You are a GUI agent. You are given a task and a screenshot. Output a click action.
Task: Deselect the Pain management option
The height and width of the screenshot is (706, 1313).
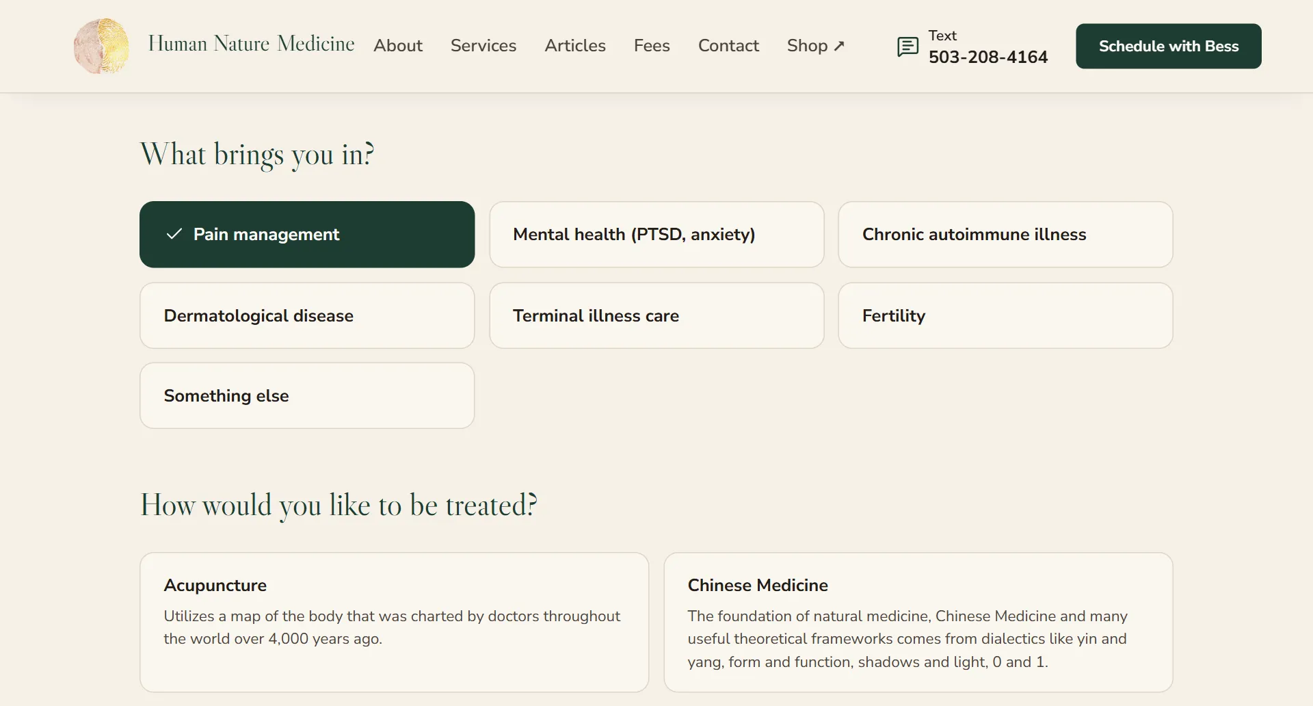[307, 234]
